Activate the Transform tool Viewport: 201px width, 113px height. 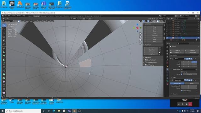(x=4, y=44)
